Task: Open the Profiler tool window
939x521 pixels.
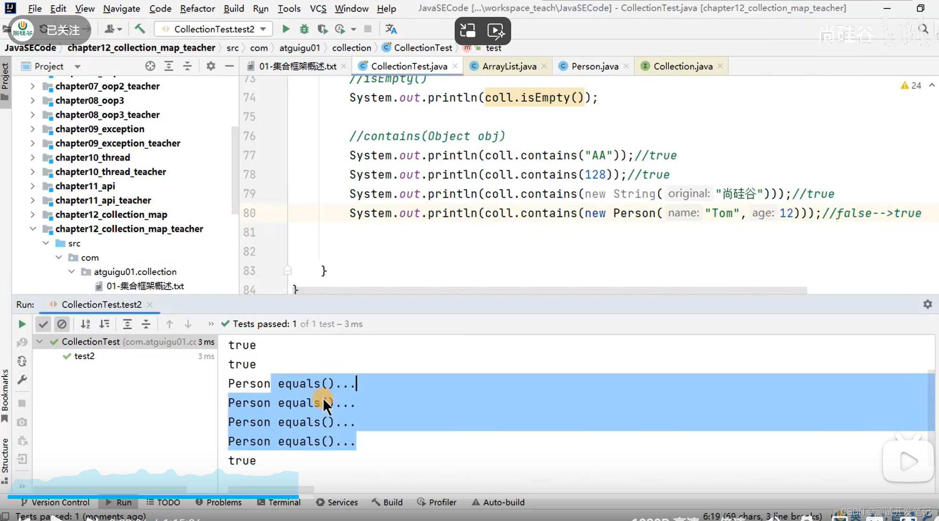Action: pos(437,502)
